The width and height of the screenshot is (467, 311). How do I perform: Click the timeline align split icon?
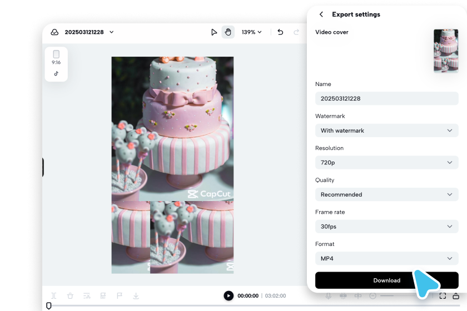click(358, 296)
